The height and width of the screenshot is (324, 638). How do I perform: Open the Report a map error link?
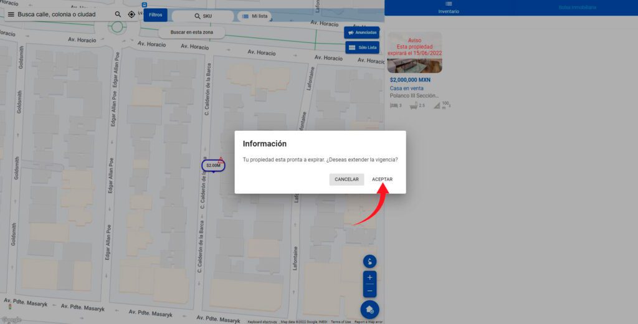coord(368,322)
